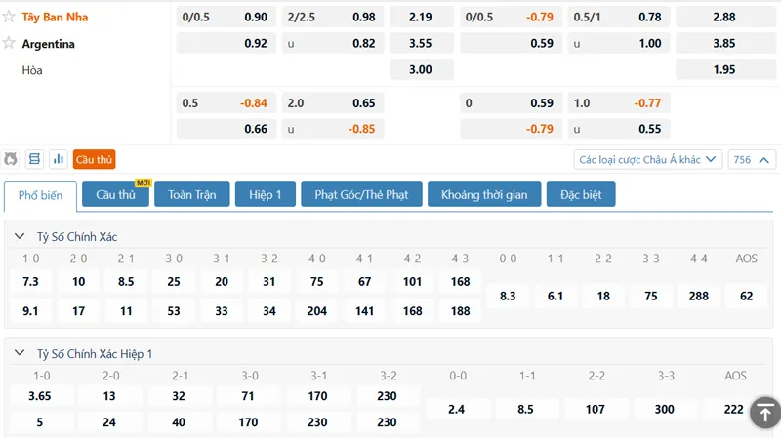Select the Hiệp 1 tab
The height and width of the screenshot is (439, 781).
[265, 194]
